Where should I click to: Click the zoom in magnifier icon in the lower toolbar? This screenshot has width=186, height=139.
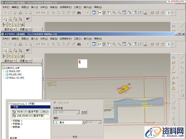tap(114, 44)
